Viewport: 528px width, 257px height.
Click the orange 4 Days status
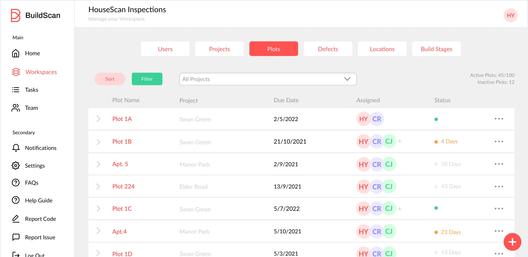tap(446, 142)
